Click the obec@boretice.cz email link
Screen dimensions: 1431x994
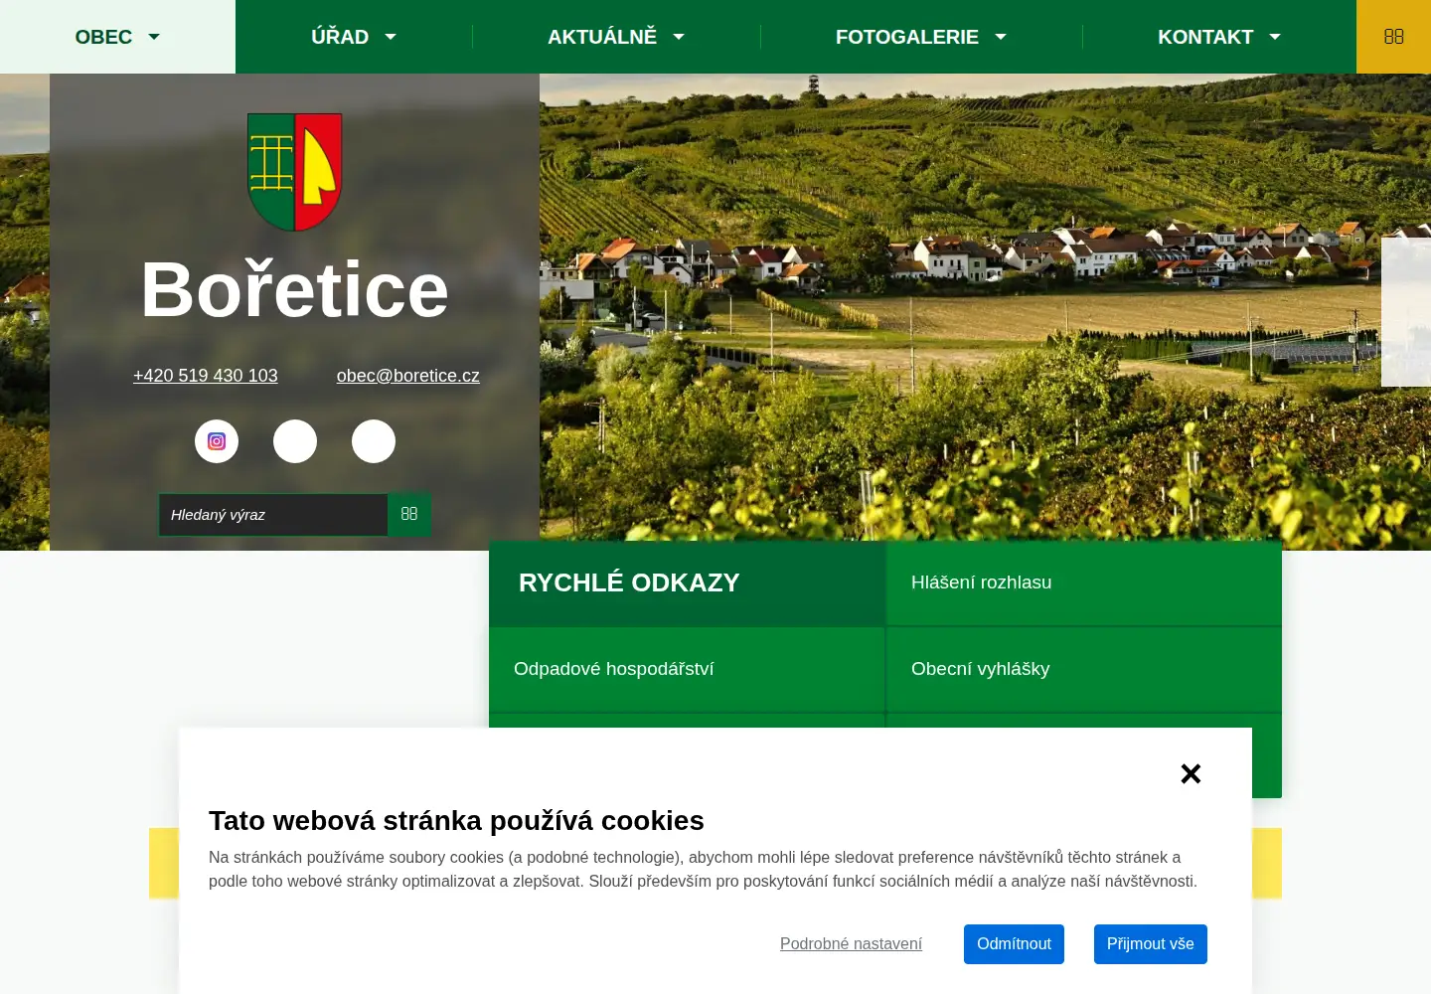pyautogui.click(x=408, y=376)
